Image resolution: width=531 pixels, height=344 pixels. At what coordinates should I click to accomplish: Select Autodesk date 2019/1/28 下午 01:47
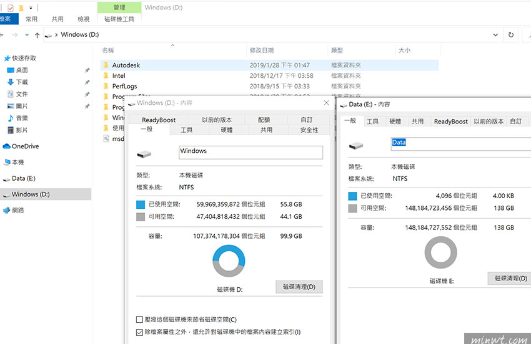(x=280, y=65)
